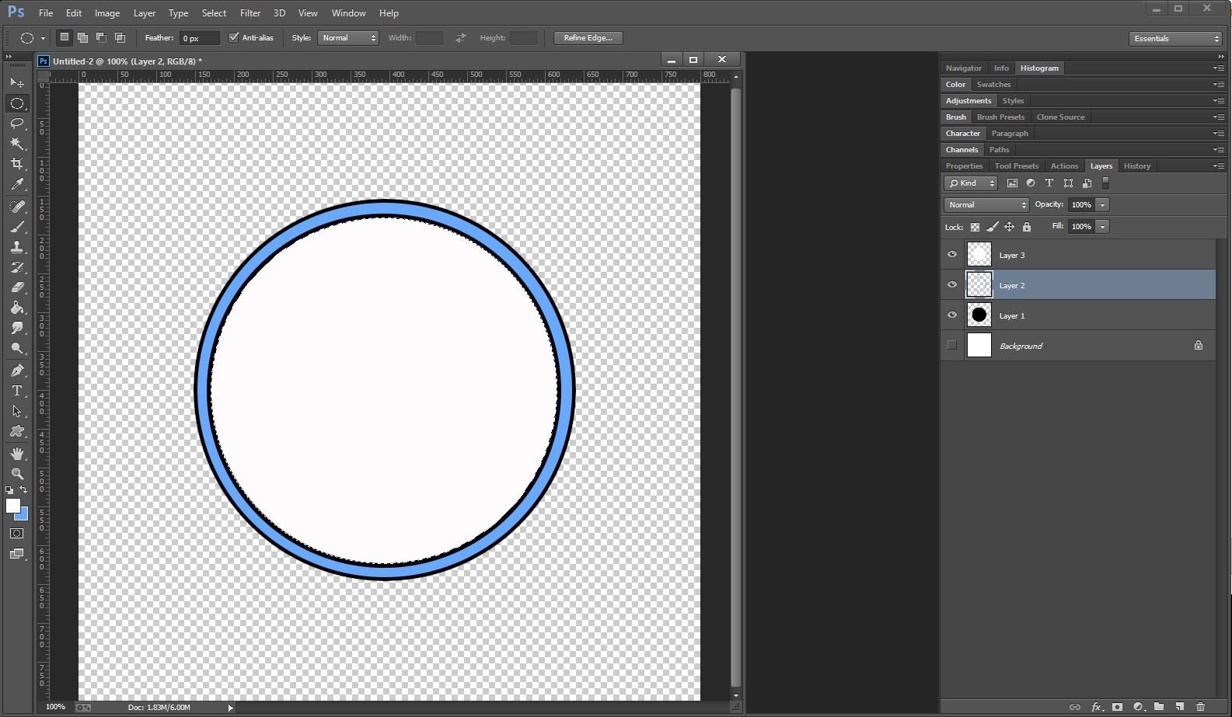Switch to the Channels tab
This screenshot has width=1232, height=717.
coord(962,150)
